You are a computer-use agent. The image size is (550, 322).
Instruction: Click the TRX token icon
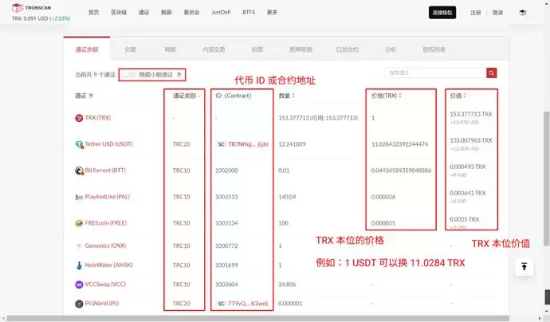pyautogui.click(x=79, y=118)
